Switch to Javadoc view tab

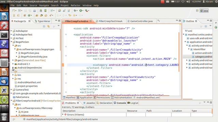(x=89, y=103)
